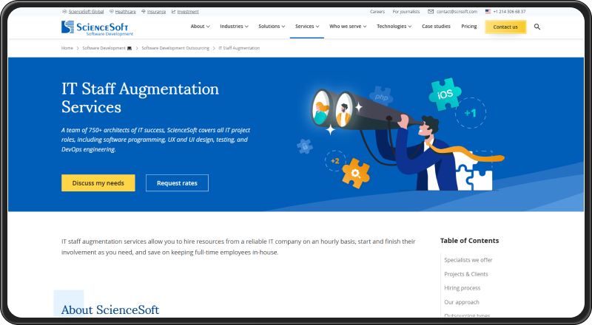Click the ScienceSoft logo

pyautogui.click(x=97, y=28)
